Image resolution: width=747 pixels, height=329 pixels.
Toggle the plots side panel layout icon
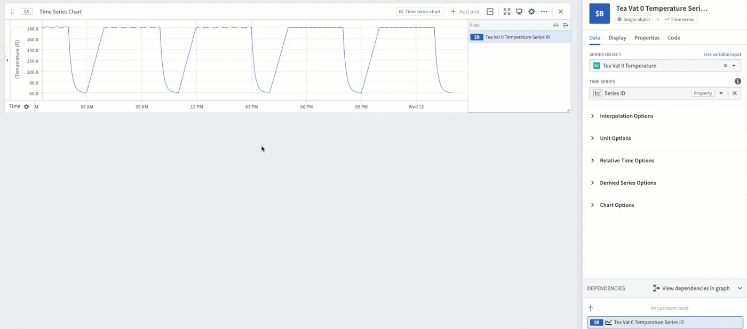click(x=490, y=11)
